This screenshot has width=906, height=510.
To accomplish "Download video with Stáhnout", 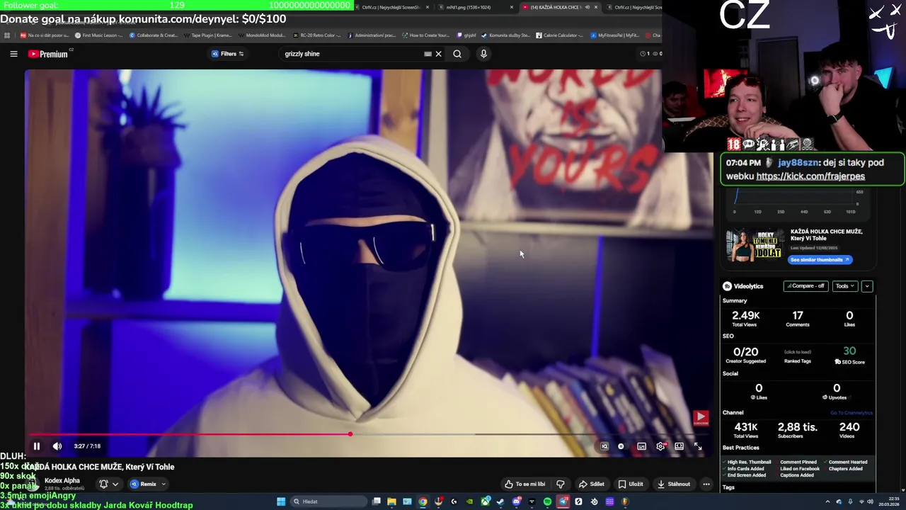I will 674,484.
